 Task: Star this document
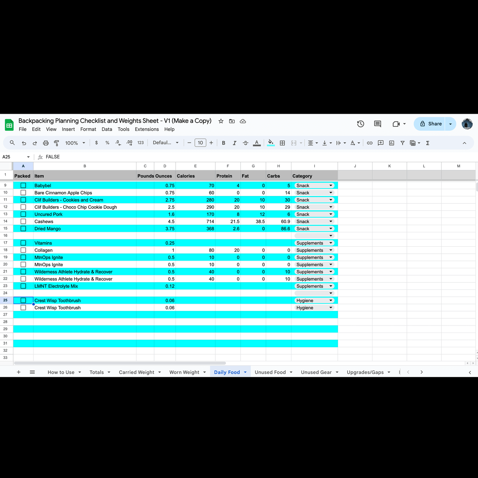pos(221,121)
